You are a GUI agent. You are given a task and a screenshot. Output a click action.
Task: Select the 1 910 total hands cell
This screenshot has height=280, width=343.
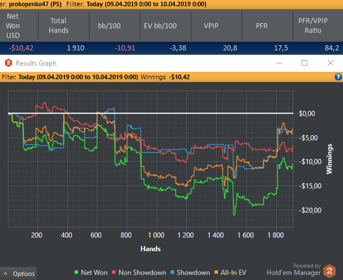[x=75, y=48]
